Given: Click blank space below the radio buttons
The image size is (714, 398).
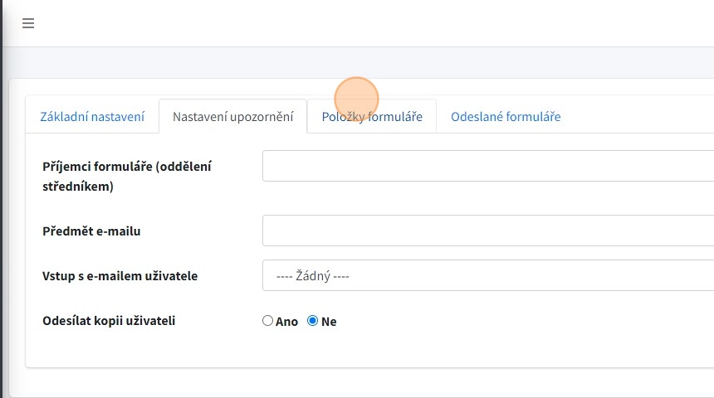Looking at the screenshot, I should [x=374, y=350].
